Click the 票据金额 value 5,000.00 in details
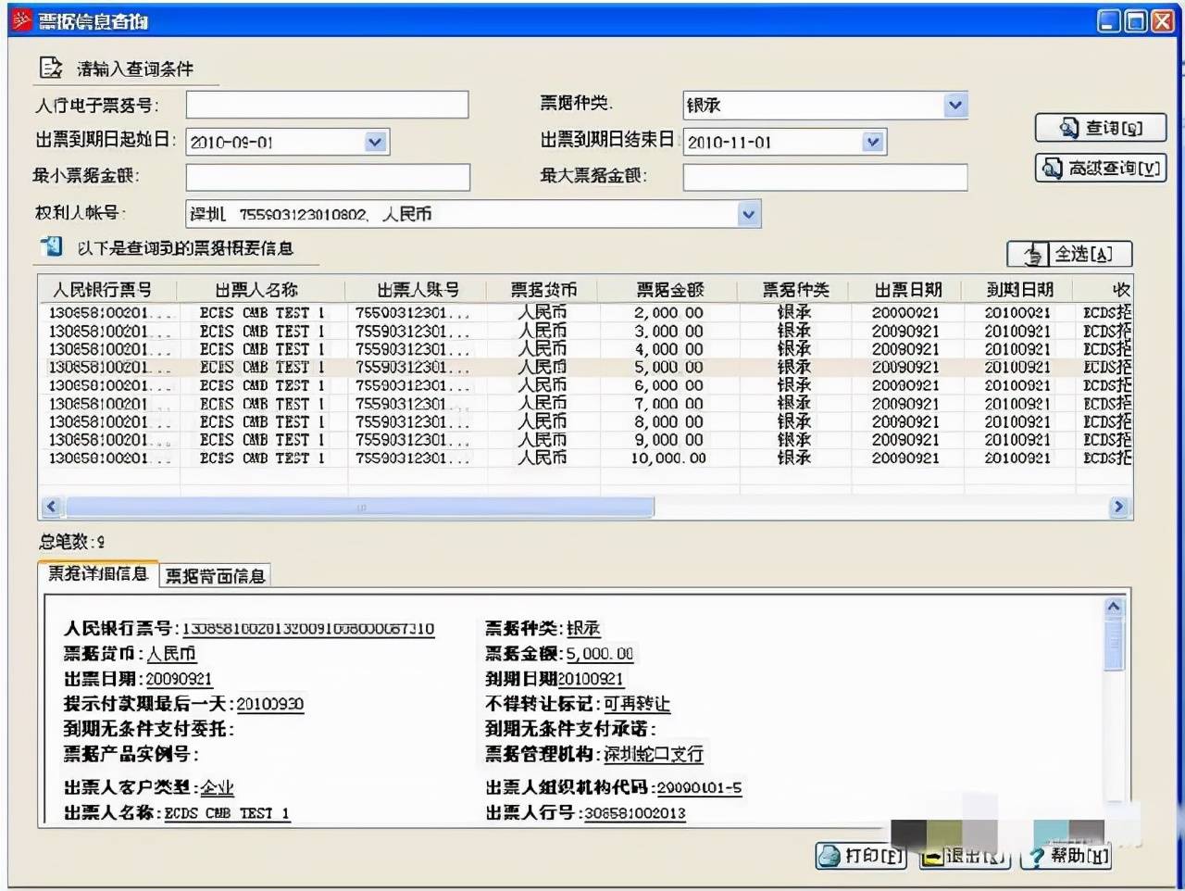 point(599,654)
